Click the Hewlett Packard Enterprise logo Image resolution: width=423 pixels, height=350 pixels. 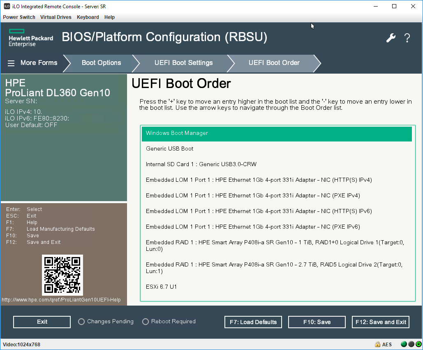(31, 38)
